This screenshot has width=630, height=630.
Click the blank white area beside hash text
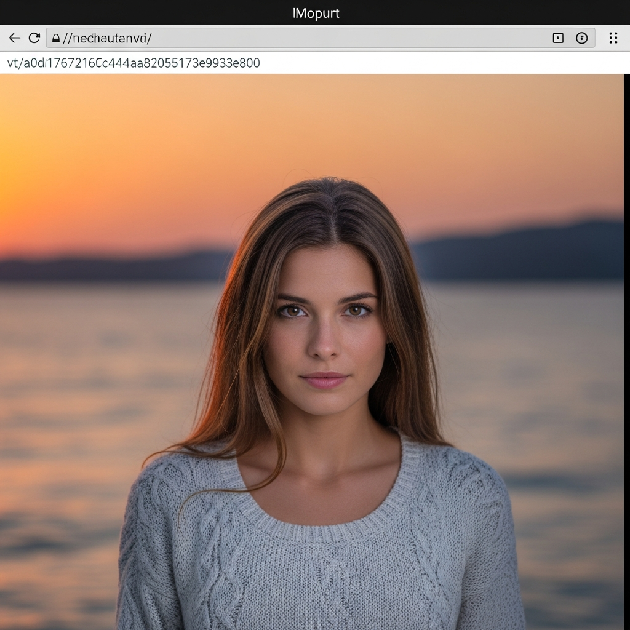[443, 63]
